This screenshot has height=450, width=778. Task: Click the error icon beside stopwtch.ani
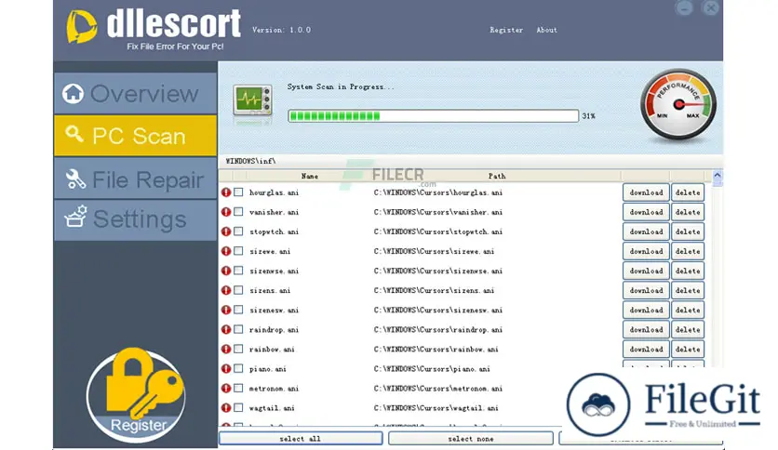point(226,232)
